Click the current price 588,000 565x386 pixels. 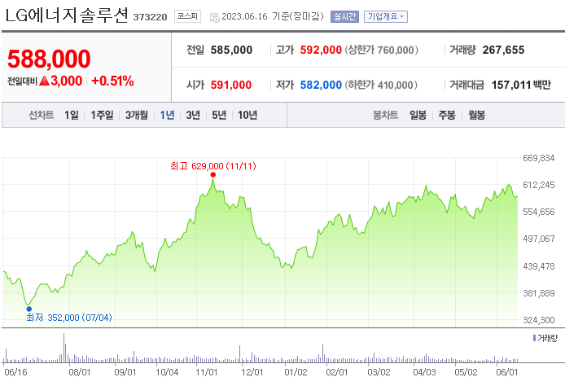point(49,59)
